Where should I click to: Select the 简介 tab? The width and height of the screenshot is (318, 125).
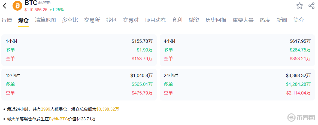pyautogui.click(x=298, y=20)
